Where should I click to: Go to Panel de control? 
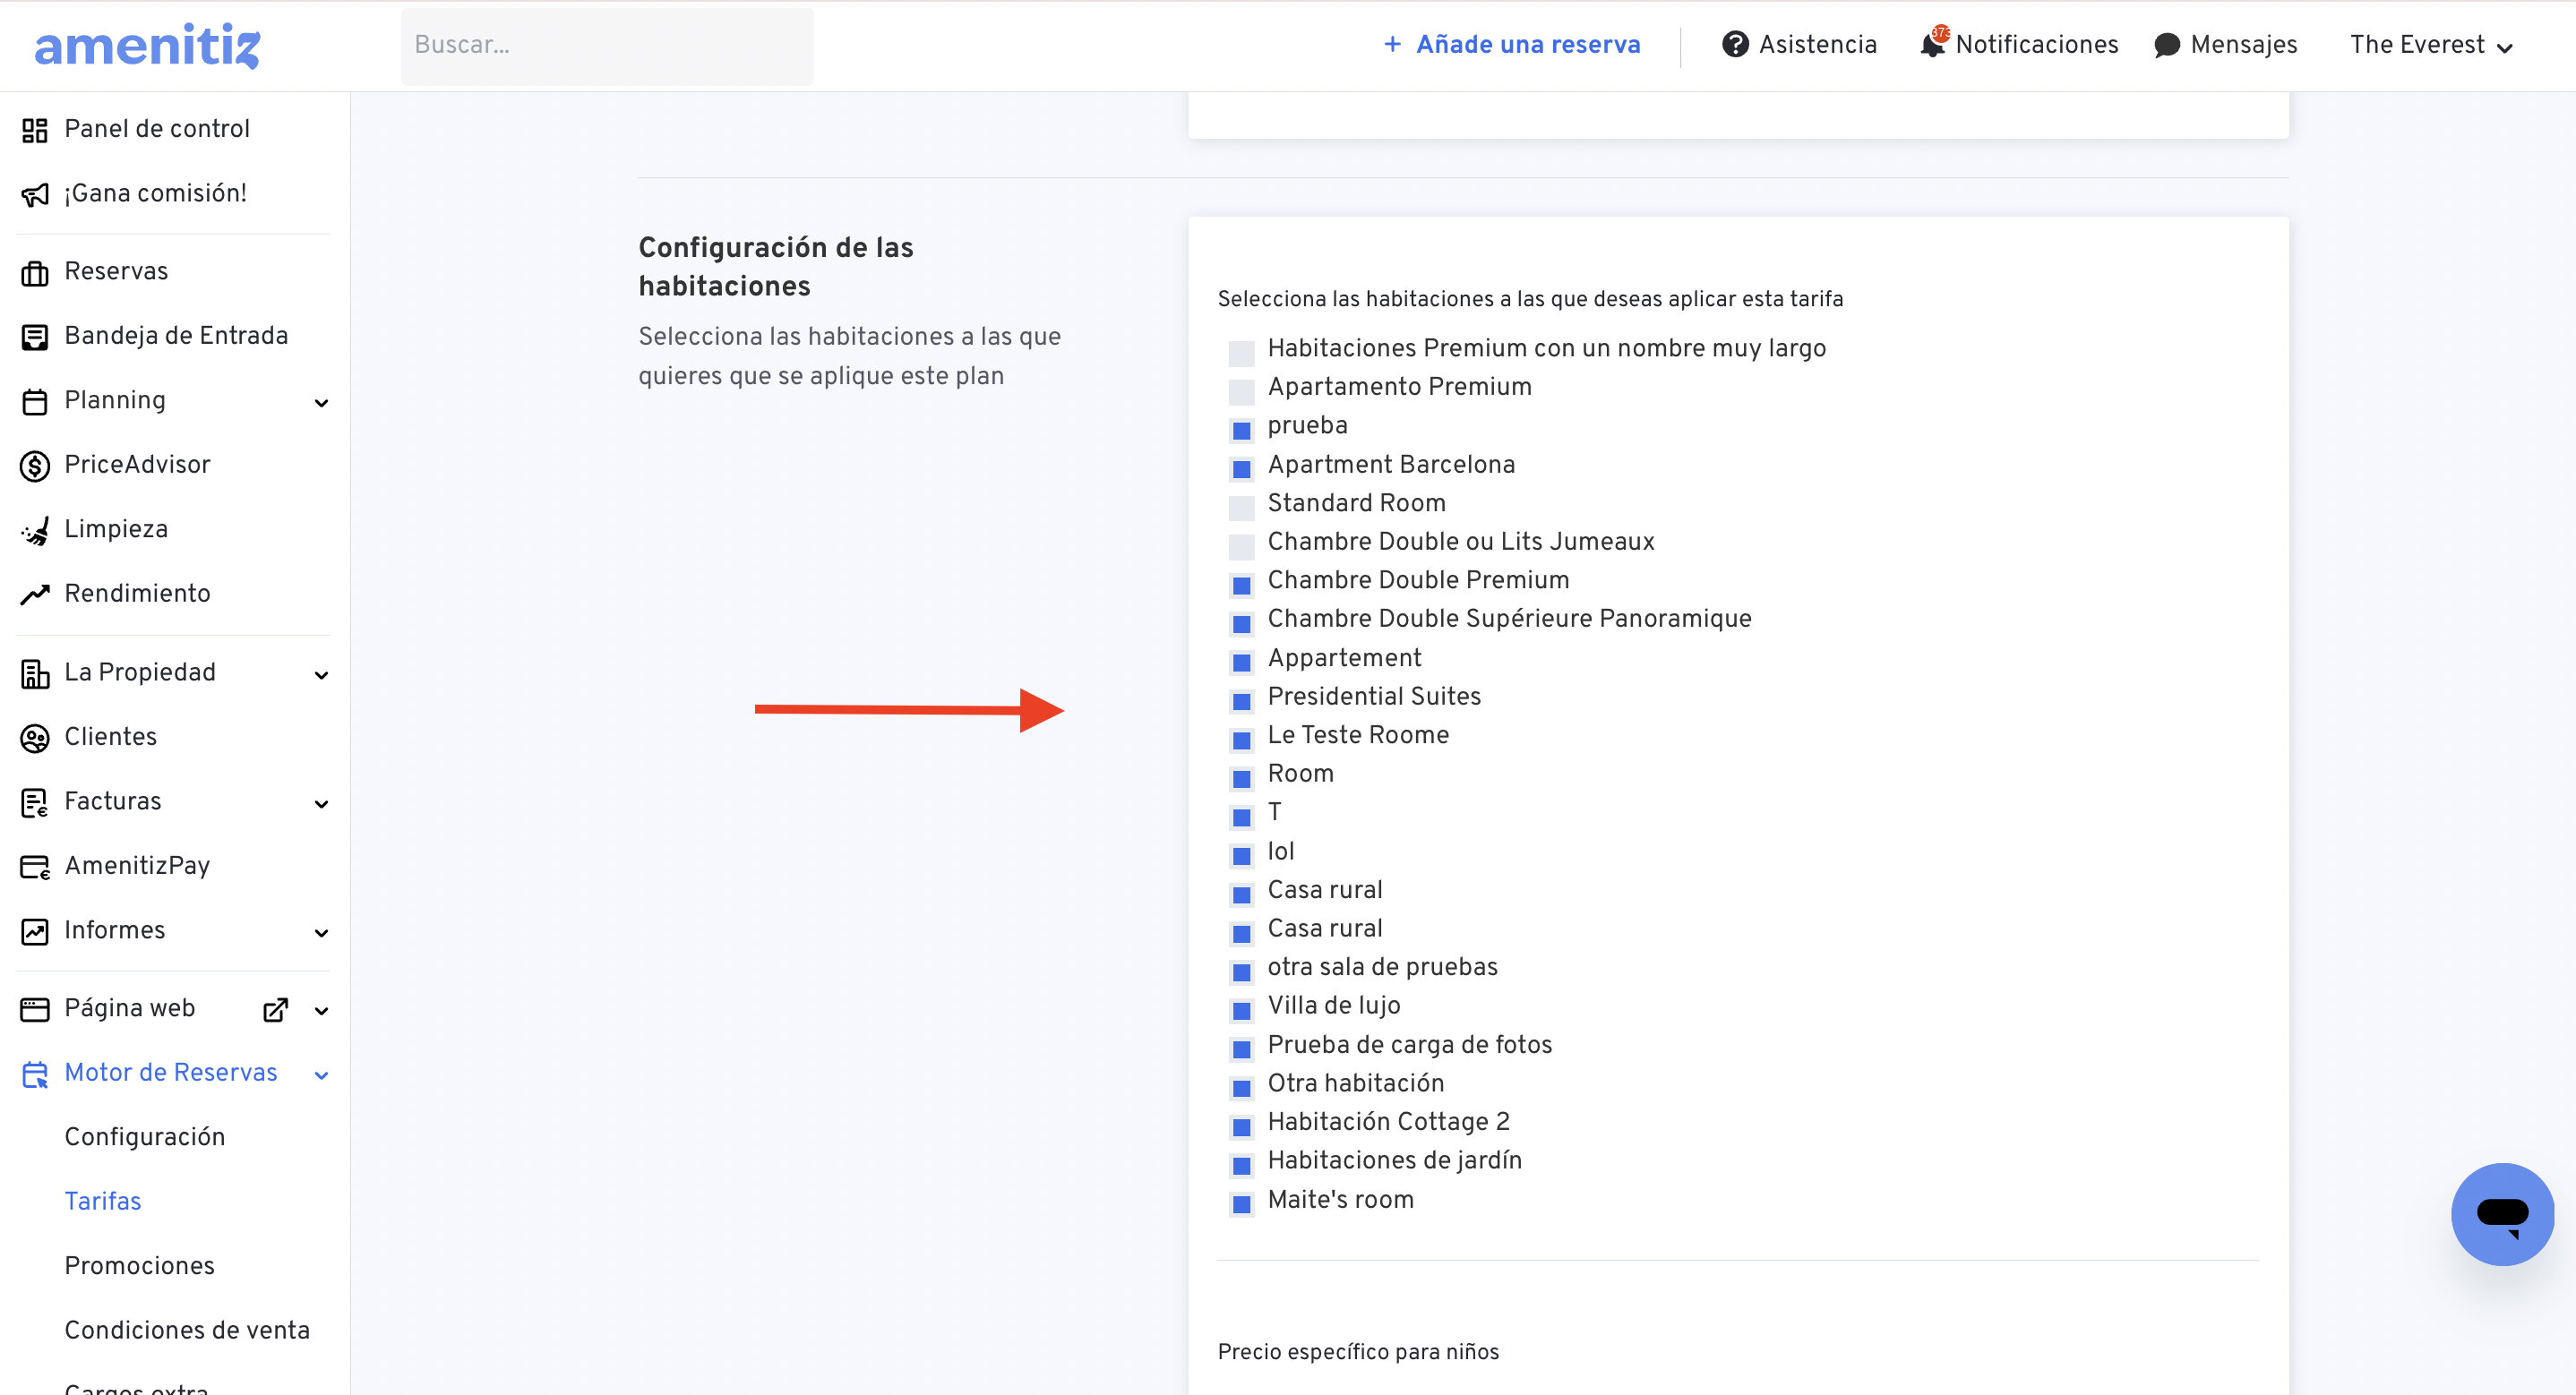coord(157,129)
